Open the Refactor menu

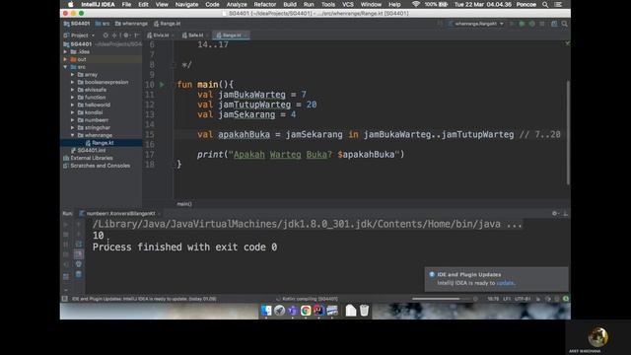coord(265,4)
